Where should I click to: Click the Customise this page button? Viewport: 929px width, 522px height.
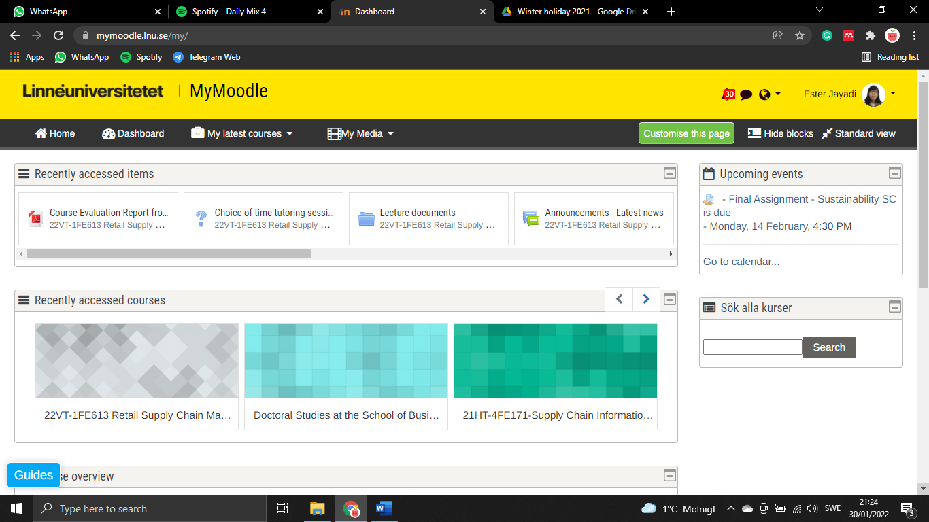pyautogui.click(x=686, y=133)
